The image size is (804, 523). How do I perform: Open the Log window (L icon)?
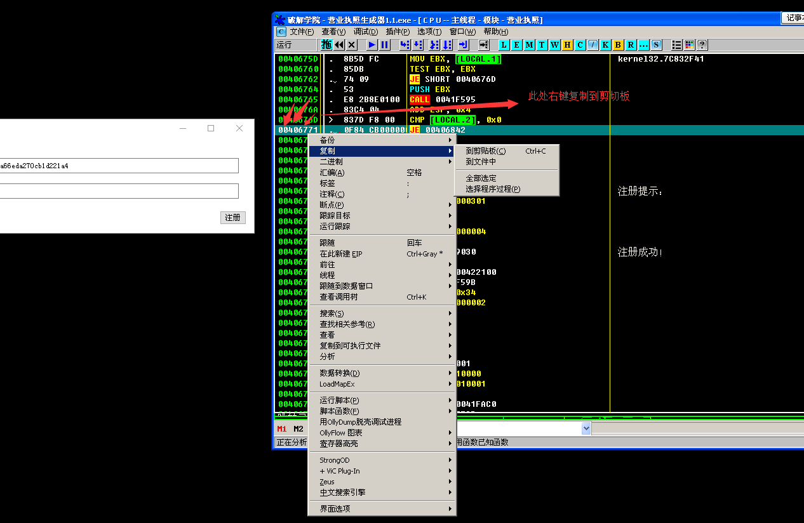point(504,45)
